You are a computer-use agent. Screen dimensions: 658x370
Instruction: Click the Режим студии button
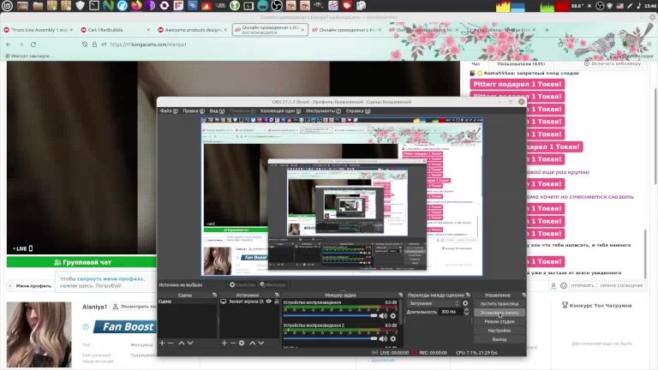(x=499, y=321)
